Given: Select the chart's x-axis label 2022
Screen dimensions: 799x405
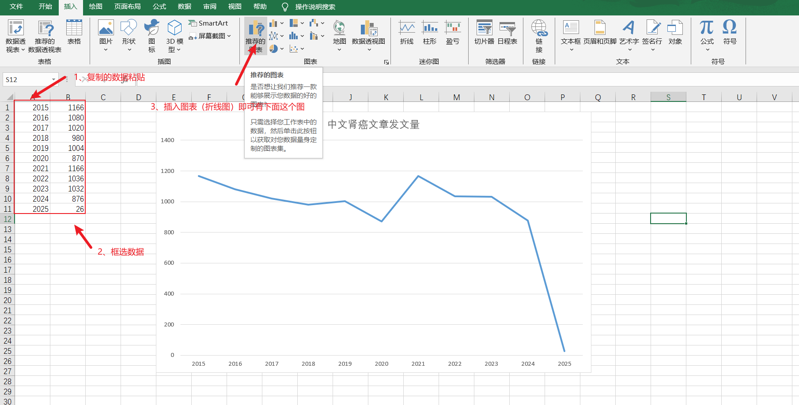Looking at the screenshot, I should tap(454, 364).
